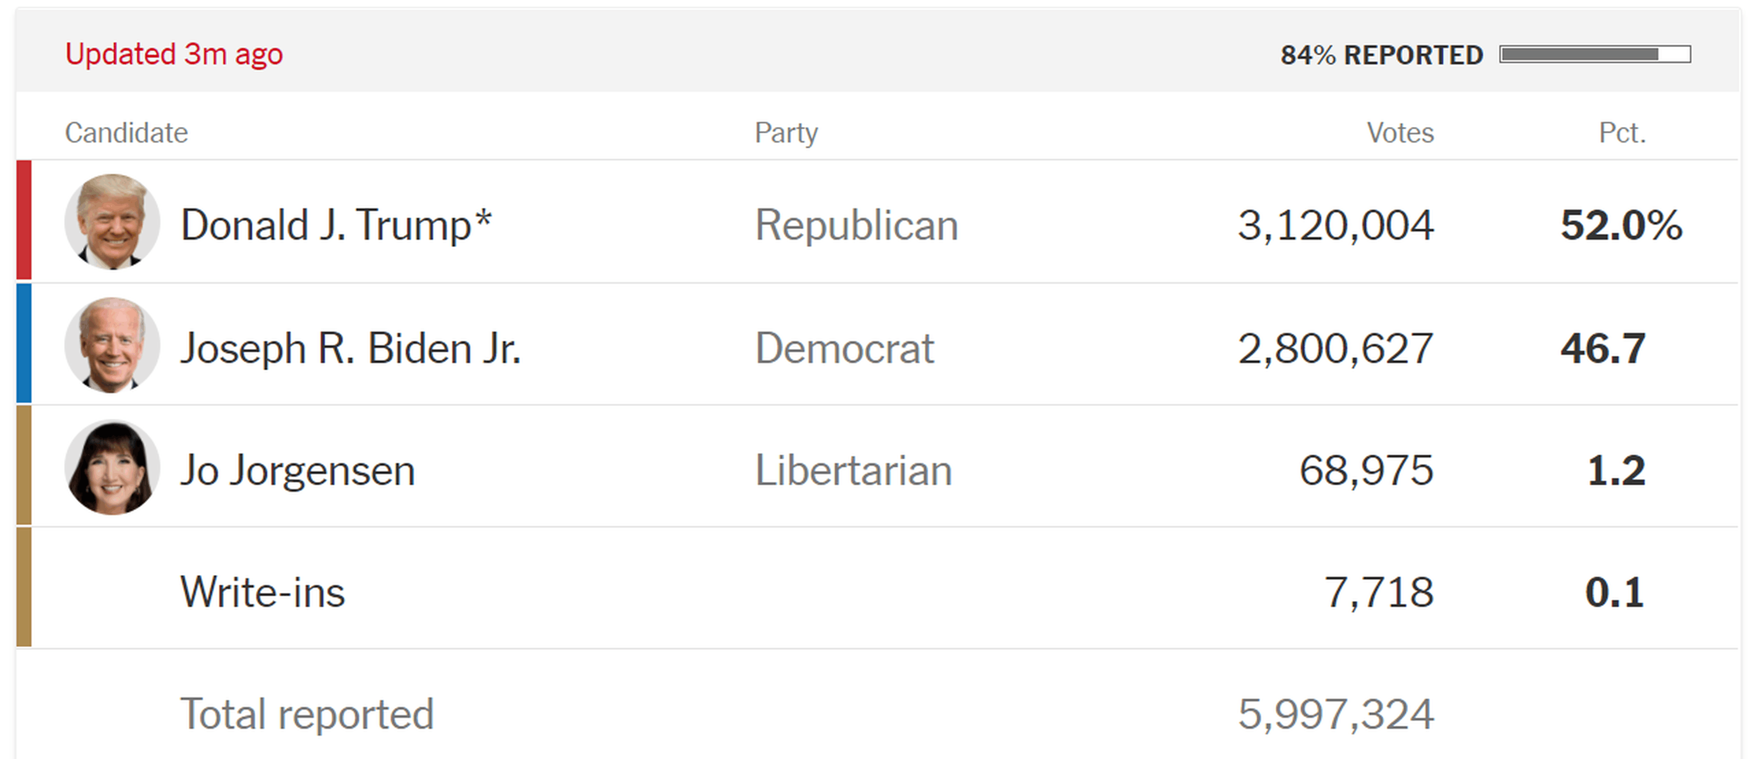The width and height of the screenshot is (1753, 759).
Task: Click the Pct. column header
Action: (1622, 132)
